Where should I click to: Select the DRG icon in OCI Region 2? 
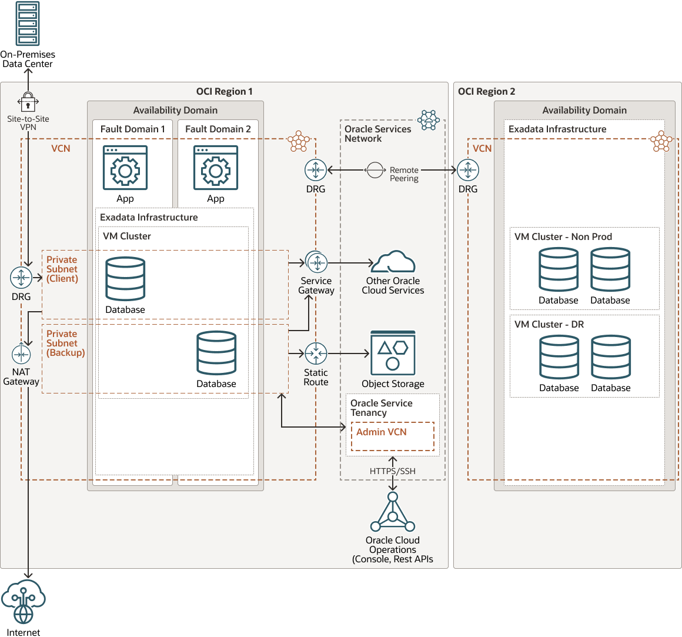(x=468, y=170)
